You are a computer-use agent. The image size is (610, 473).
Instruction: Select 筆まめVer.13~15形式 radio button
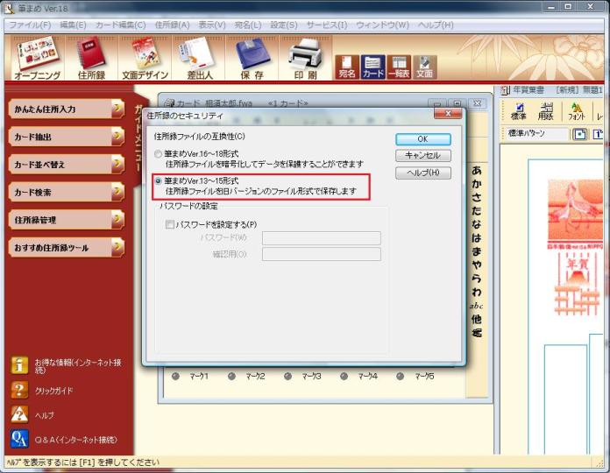tap(158, 181)
